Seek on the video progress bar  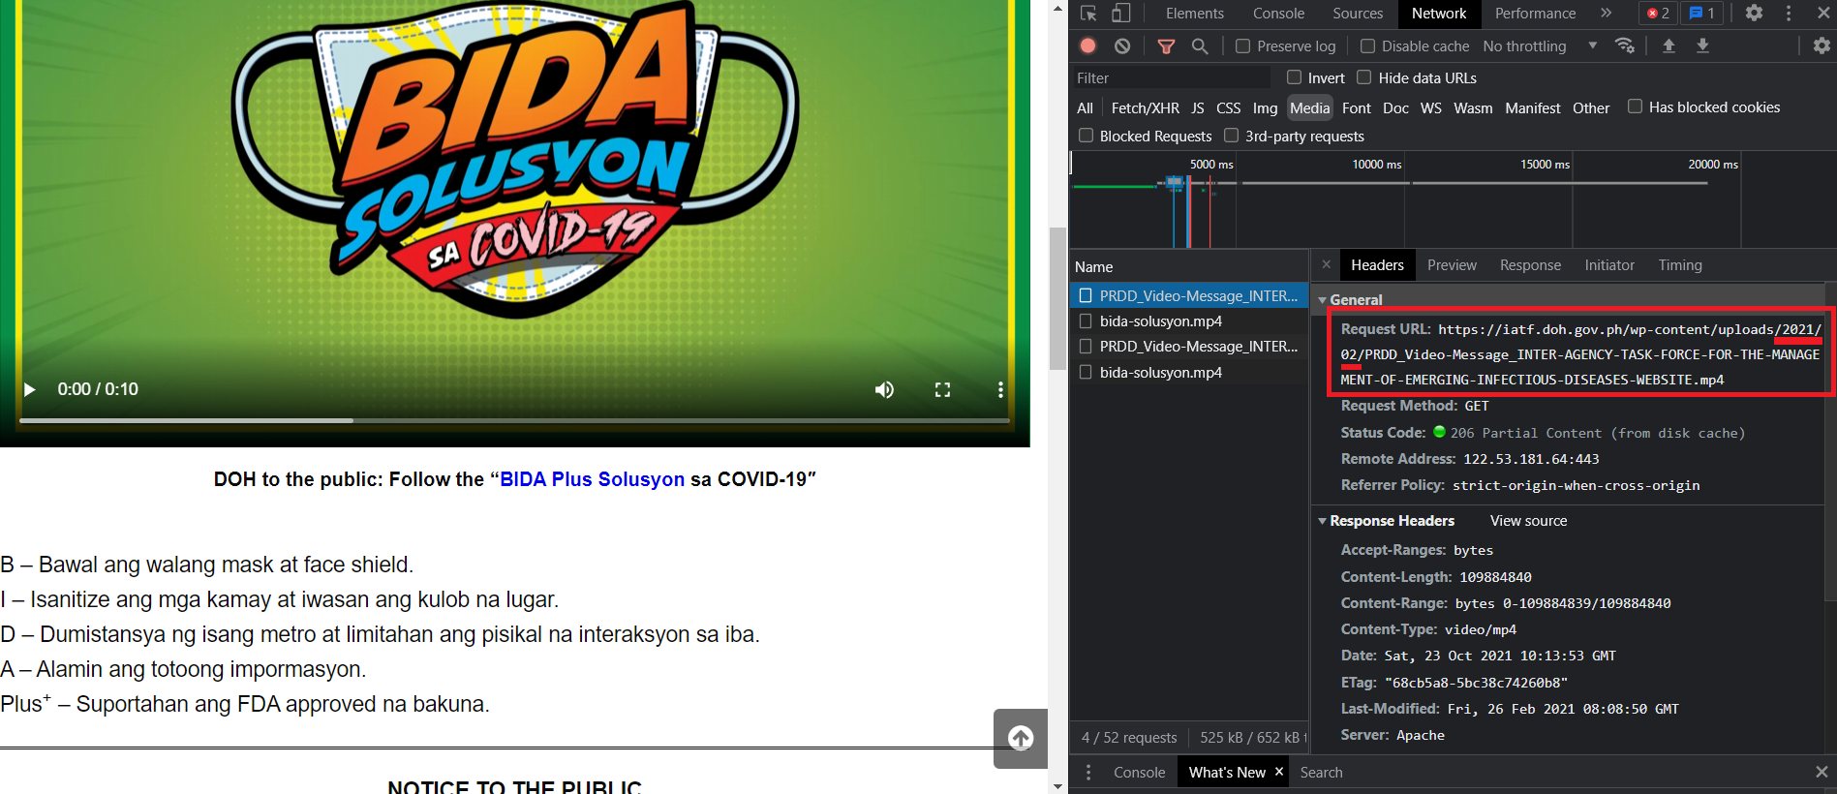(x=514, y=420)
